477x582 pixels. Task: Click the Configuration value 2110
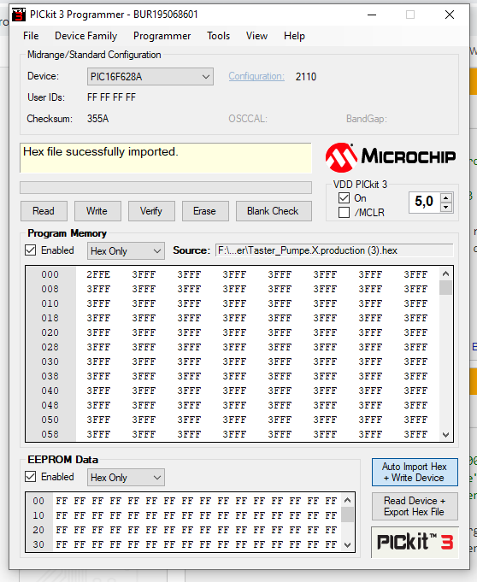(306, 77)
